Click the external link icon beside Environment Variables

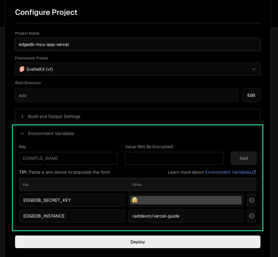[x=255, y=172]
